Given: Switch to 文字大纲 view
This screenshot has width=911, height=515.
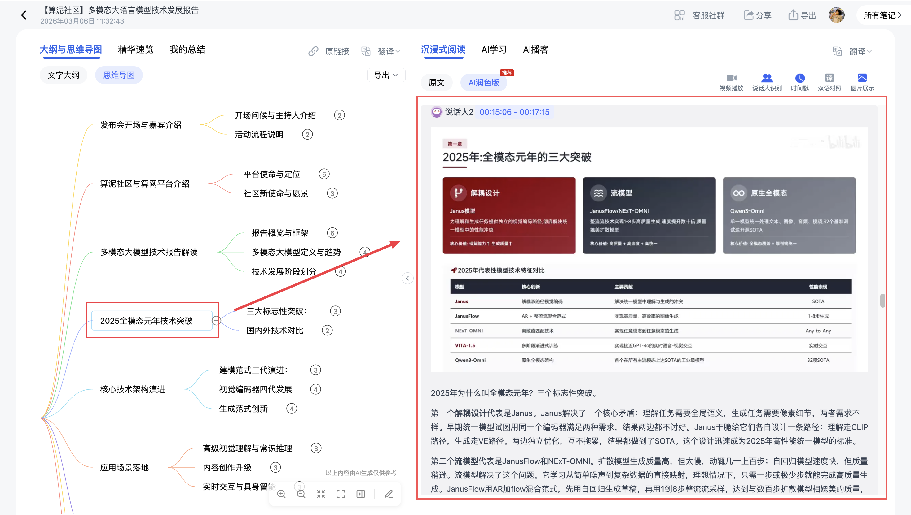Looking at the screenshot, I should (64, 75).
